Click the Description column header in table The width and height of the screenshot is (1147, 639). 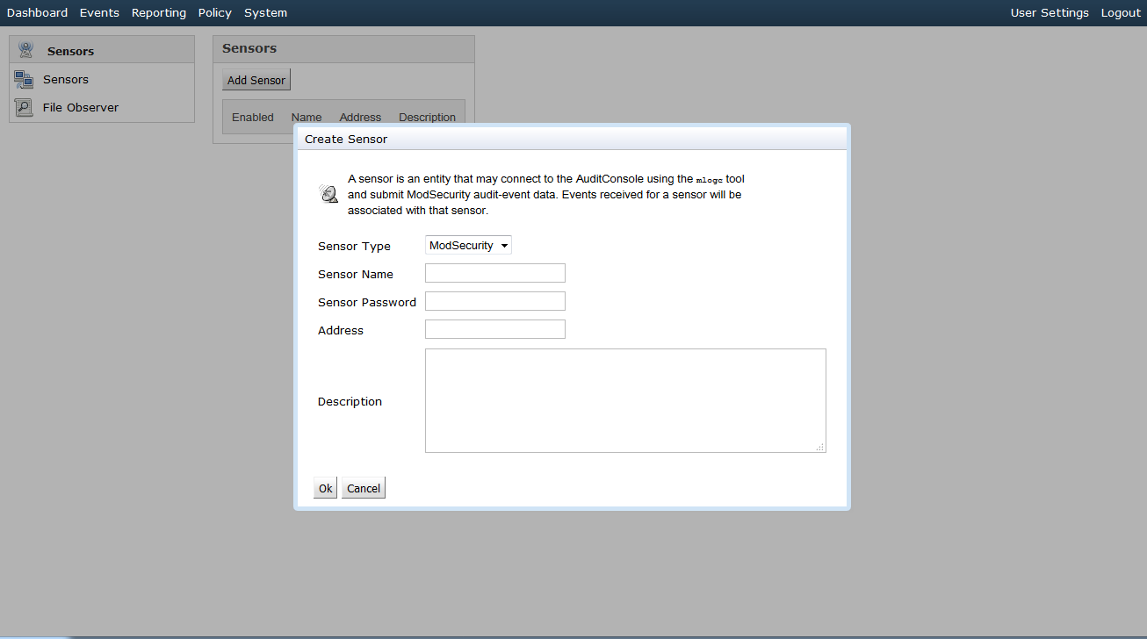428,118
